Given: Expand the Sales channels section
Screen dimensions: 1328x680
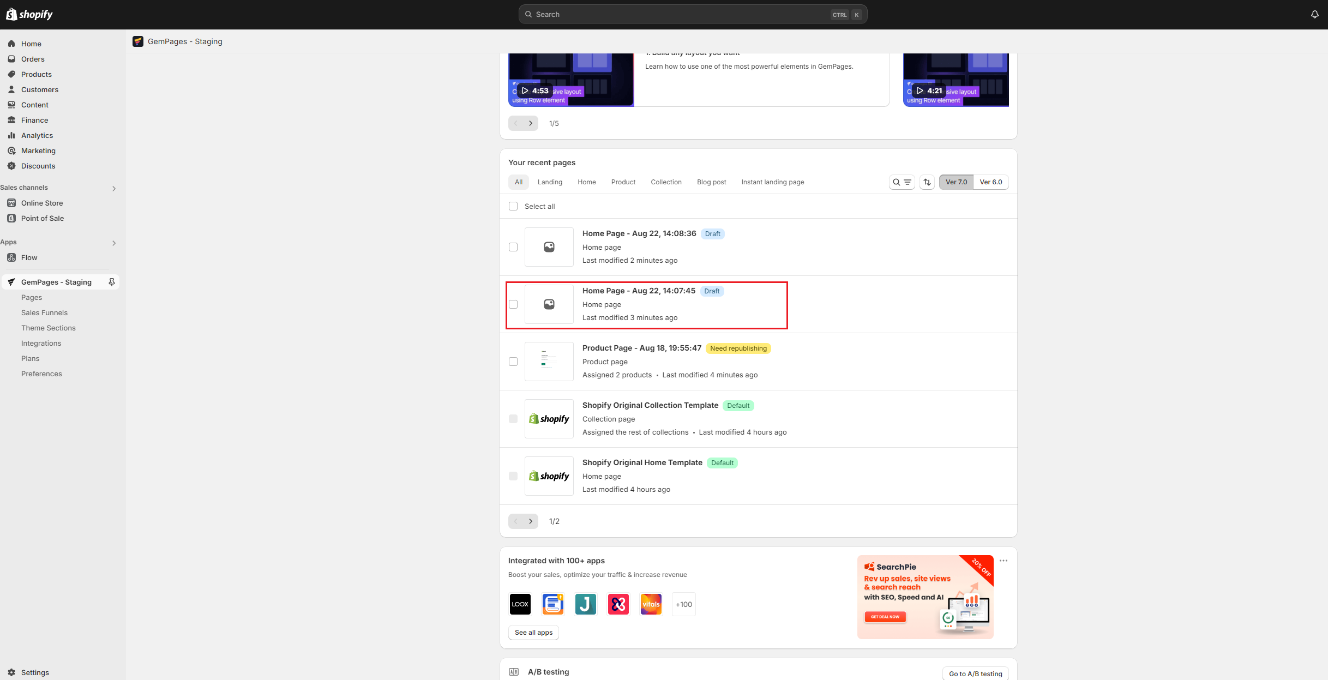Looking at the screenshot, I should pos(114,188).
